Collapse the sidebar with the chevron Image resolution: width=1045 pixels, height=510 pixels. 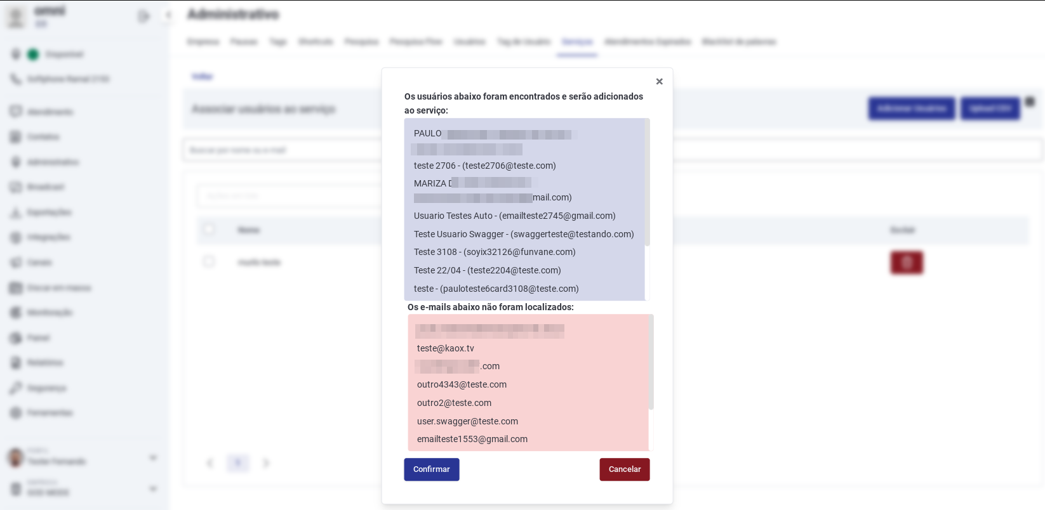[168, 15]
